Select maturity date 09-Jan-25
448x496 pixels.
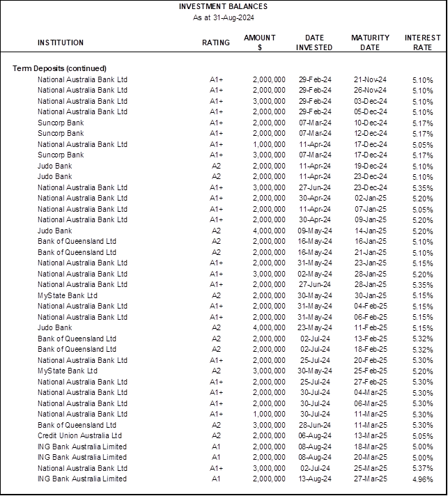(370, 219)
